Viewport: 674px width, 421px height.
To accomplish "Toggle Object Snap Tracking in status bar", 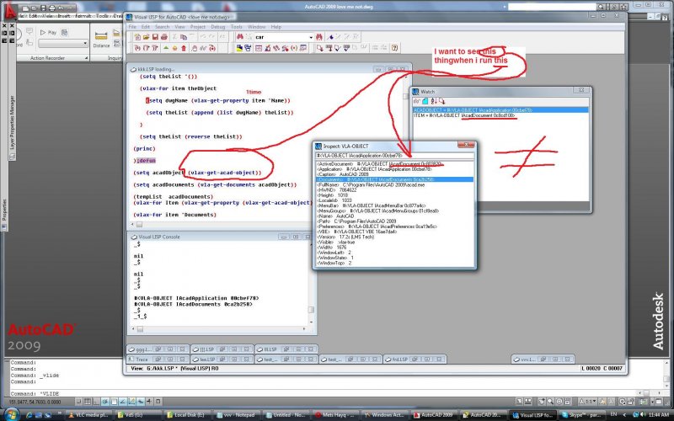I will coord(122,402).
